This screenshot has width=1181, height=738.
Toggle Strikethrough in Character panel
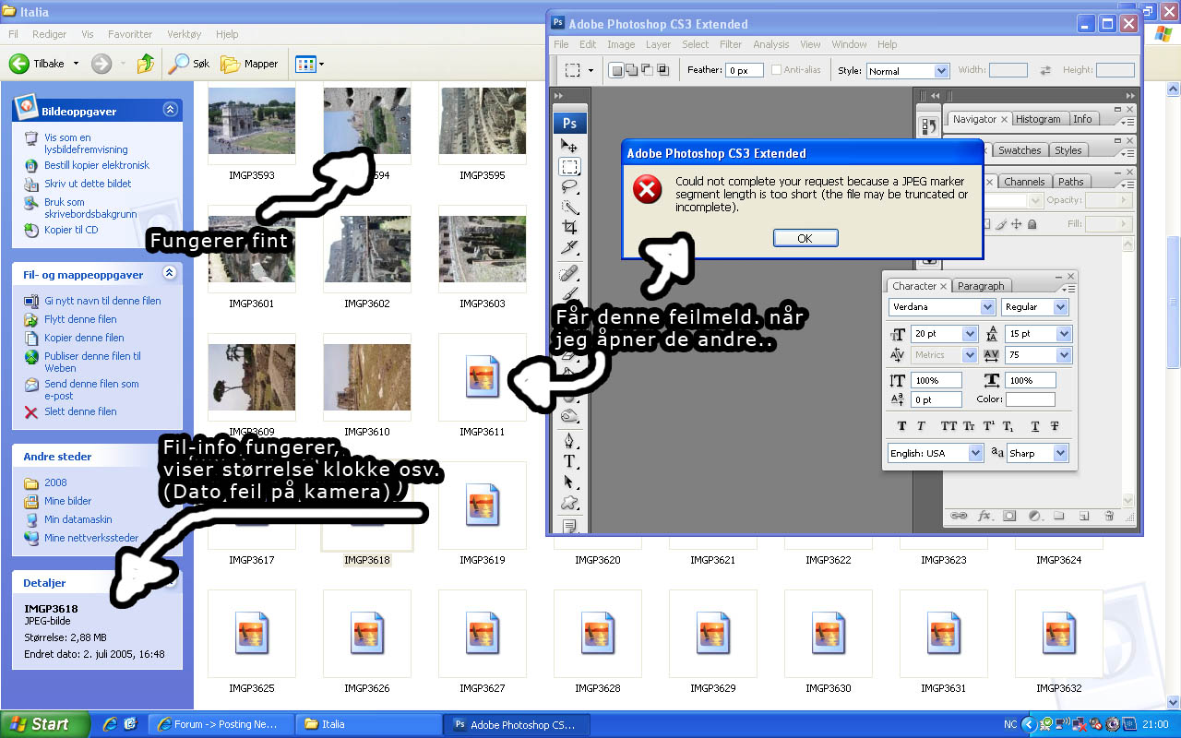point(1055,426)
